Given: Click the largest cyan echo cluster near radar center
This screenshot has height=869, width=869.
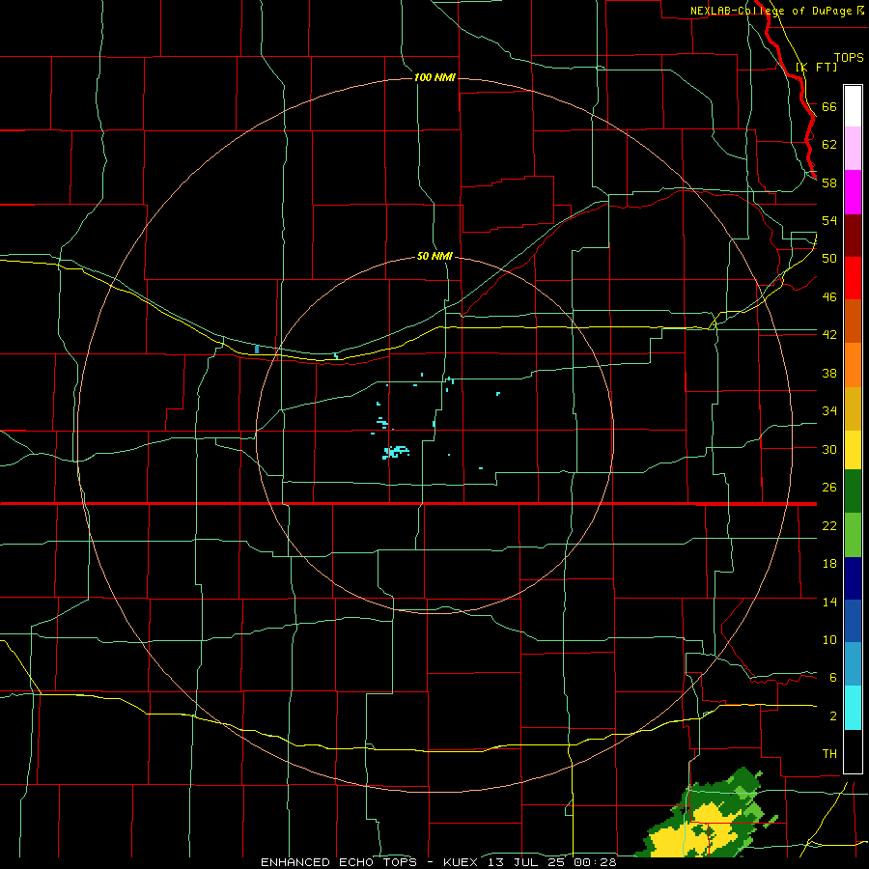Looking at the screenshot, I should coord(396,452).
